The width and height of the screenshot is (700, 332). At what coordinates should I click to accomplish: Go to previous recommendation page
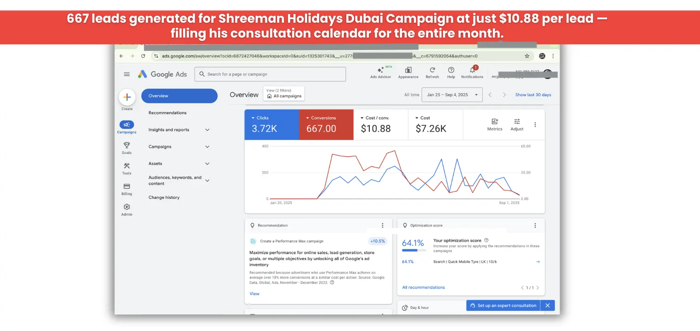pos(522,288)
